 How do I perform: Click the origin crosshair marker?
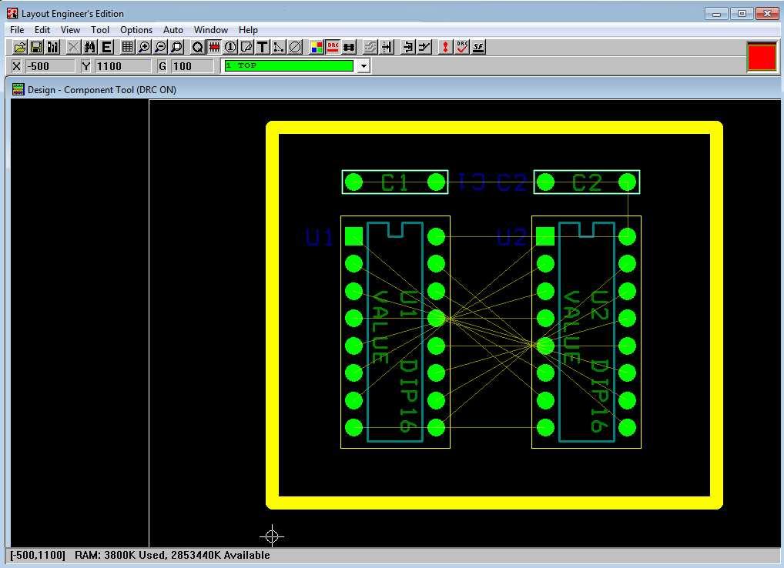coord(272,536)
